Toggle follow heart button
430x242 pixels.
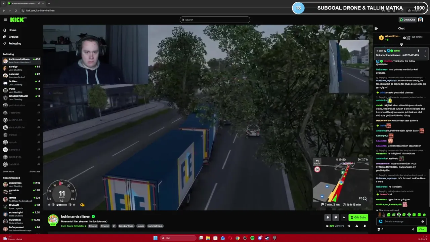(x=336, y=217)
